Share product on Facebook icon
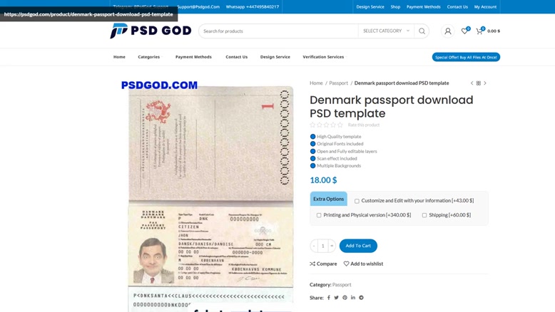This screenshot has width=555, height=312. [328, 298]
